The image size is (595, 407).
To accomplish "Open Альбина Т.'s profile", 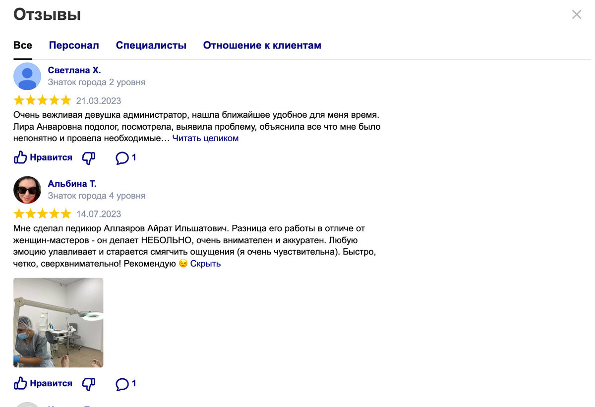I will (71, 183).
